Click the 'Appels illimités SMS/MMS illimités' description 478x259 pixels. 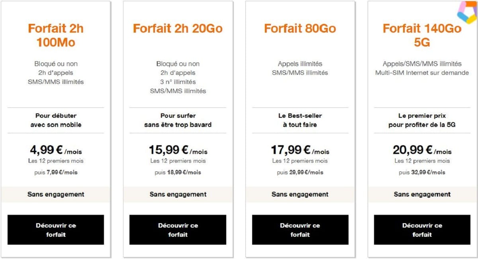coord(300,68)
